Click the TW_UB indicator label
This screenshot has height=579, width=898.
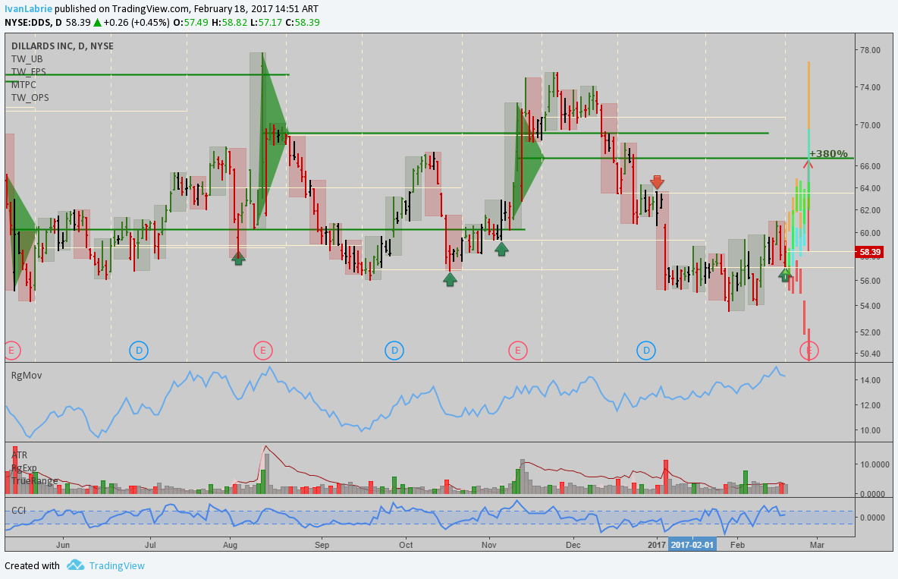[x=27, y=59]
